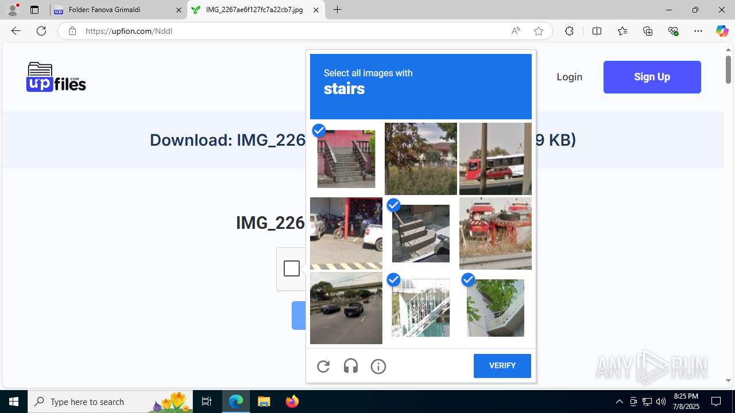Viewport: 735px width, 413px height.
Task: Select the highway cars image
Action: 346,308
